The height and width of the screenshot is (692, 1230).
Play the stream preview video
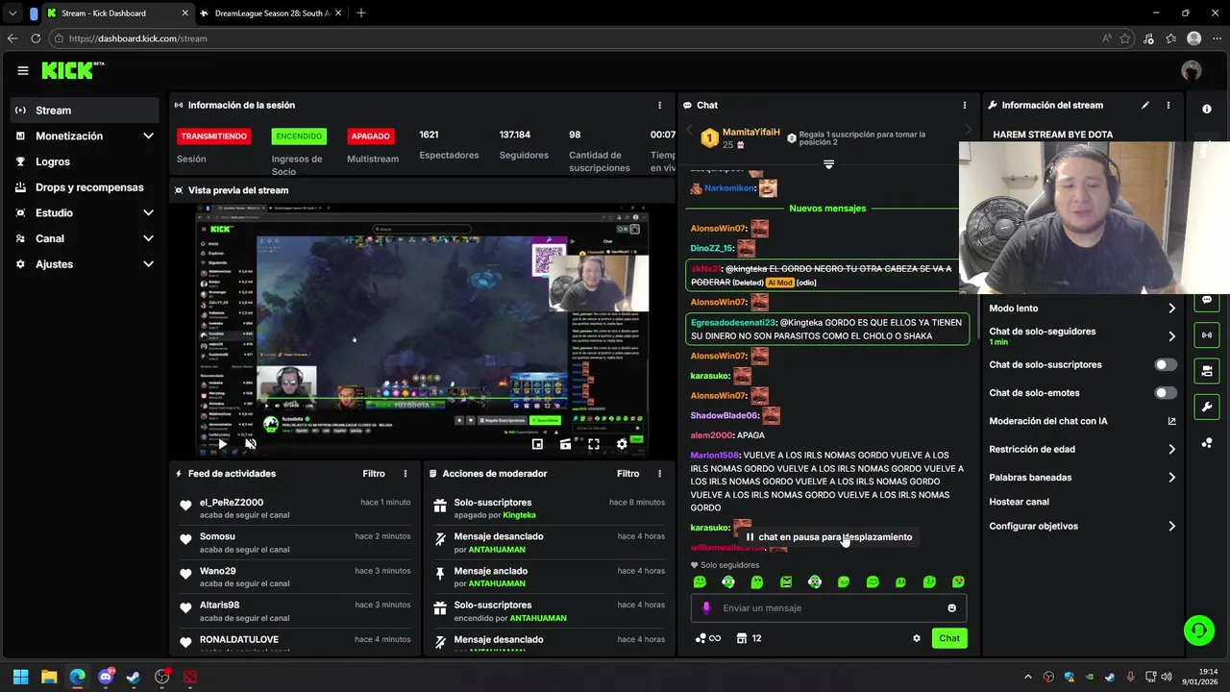click(222, 444)
